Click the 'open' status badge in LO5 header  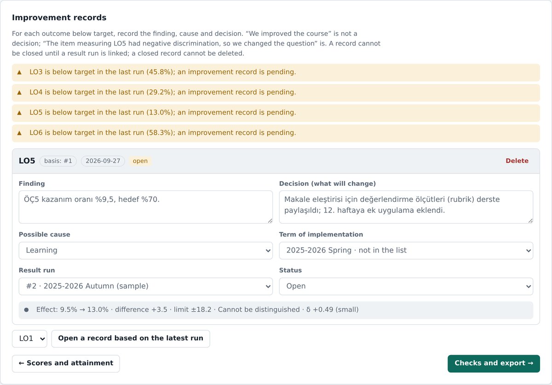140,161
